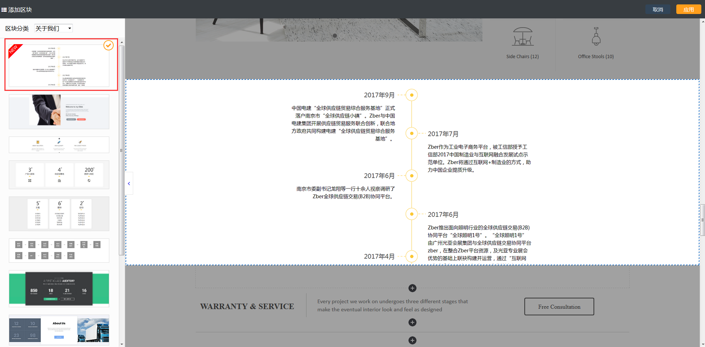Click the Free Consultation button

tap(559, 306)
